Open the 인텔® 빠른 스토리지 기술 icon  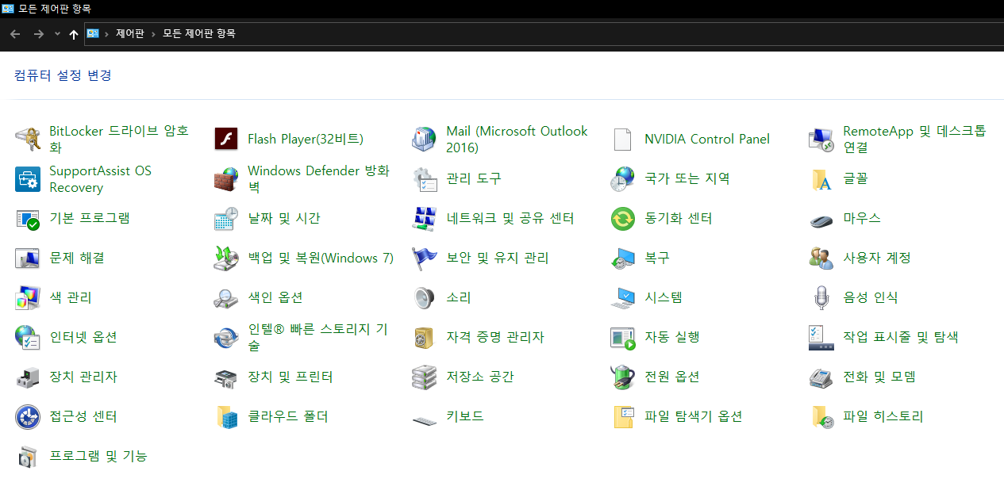pyautogui.click(x=226, y=338)
